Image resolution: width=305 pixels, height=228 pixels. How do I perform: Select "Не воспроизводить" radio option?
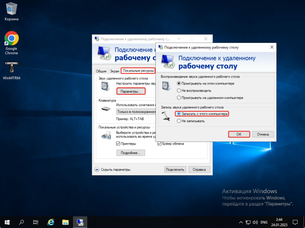click(x=179, y=90)
